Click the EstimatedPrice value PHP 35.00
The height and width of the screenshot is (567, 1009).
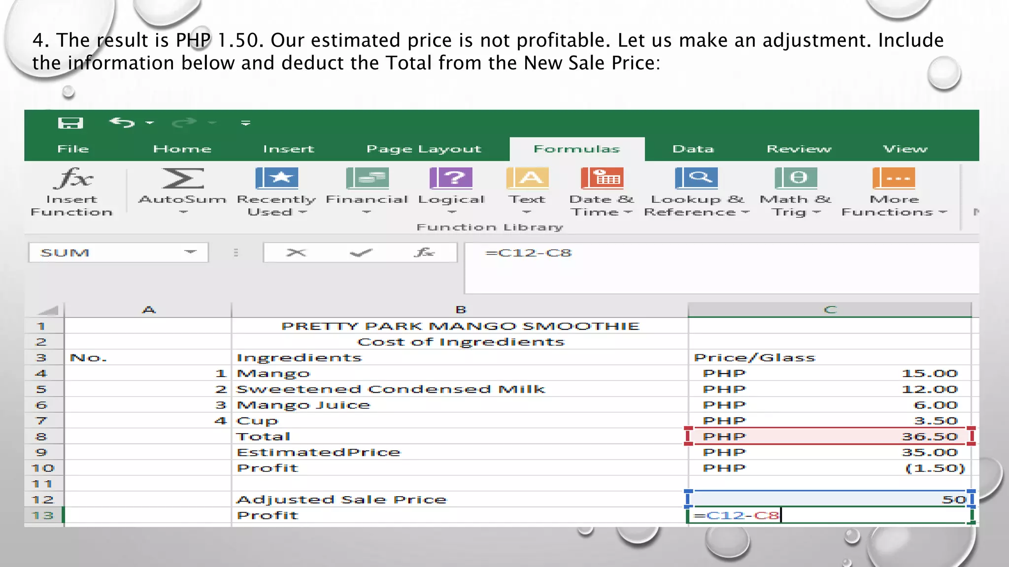tap(830, 452)
